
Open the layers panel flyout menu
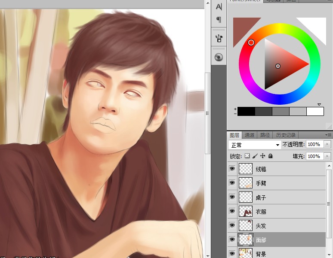coord(328,135)
